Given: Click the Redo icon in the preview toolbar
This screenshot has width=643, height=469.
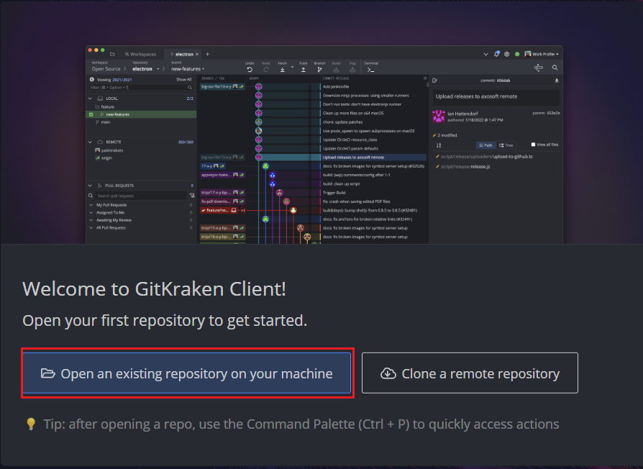Looking at the screenshot, I should [x=266, y=70].
